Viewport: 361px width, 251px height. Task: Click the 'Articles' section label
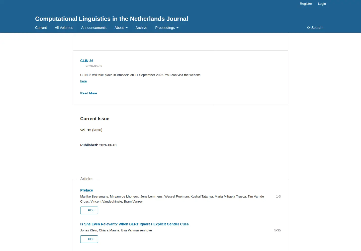(x=87, y=179)
